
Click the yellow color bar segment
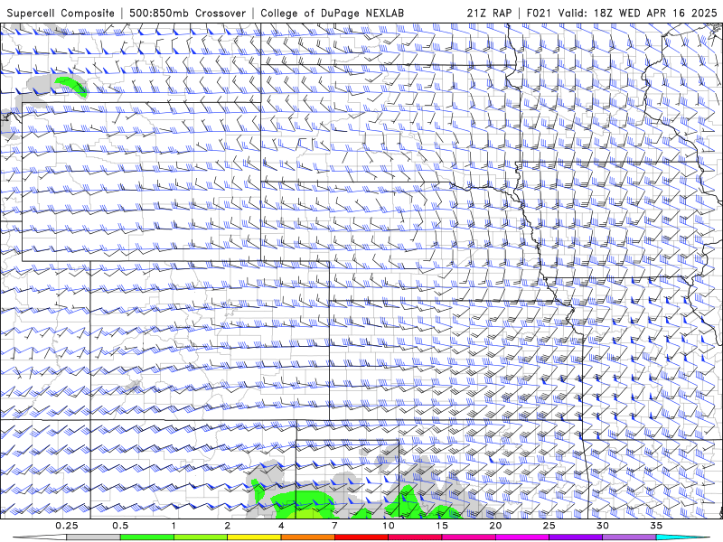click(254, 537)
